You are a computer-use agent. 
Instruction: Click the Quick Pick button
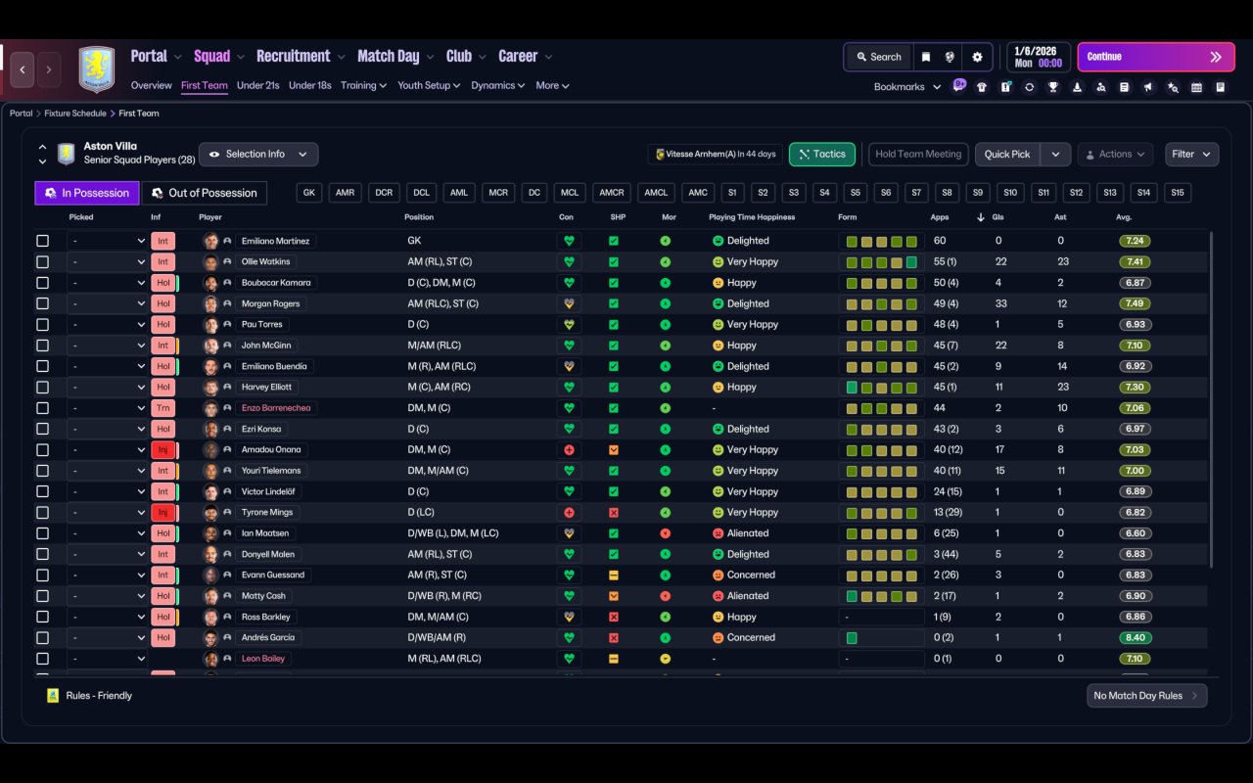coord(1007,154)
